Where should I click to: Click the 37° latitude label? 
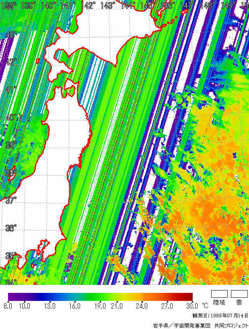point(11,200)
